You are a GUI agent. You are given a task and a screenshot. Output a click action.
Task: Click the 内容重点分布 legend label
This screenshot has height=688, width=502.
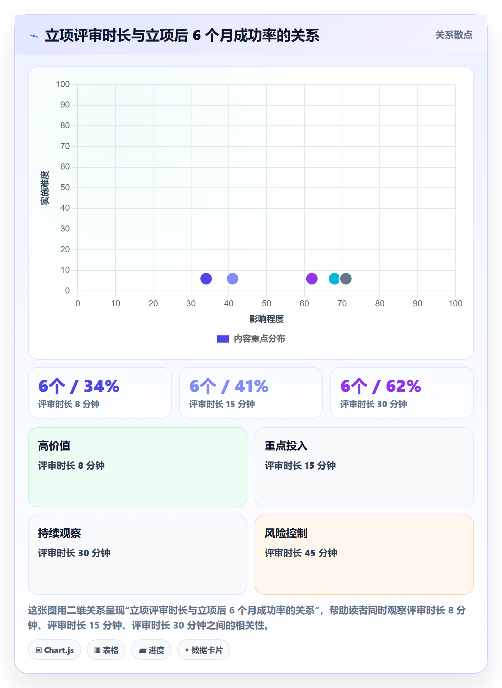(259, 339)
